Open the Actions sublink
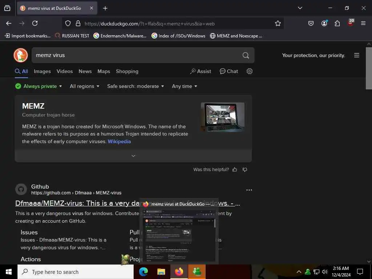Image resolution: width=372 pixels, height=279 pixels. tap(31, 259)
